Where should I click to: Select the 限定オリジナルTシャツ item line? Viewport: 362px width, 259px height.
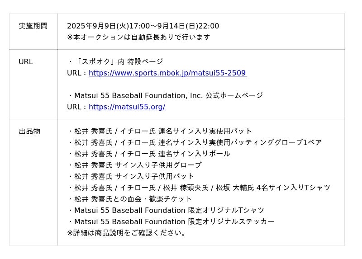[x=166, y=211]
